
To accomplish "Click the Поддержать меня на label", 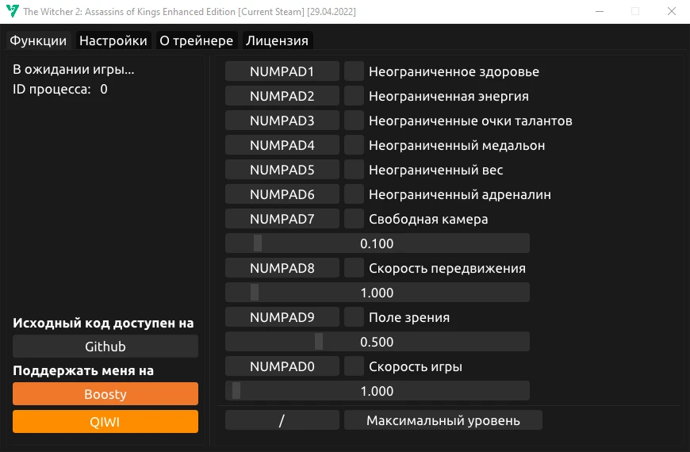I will 83,370.
